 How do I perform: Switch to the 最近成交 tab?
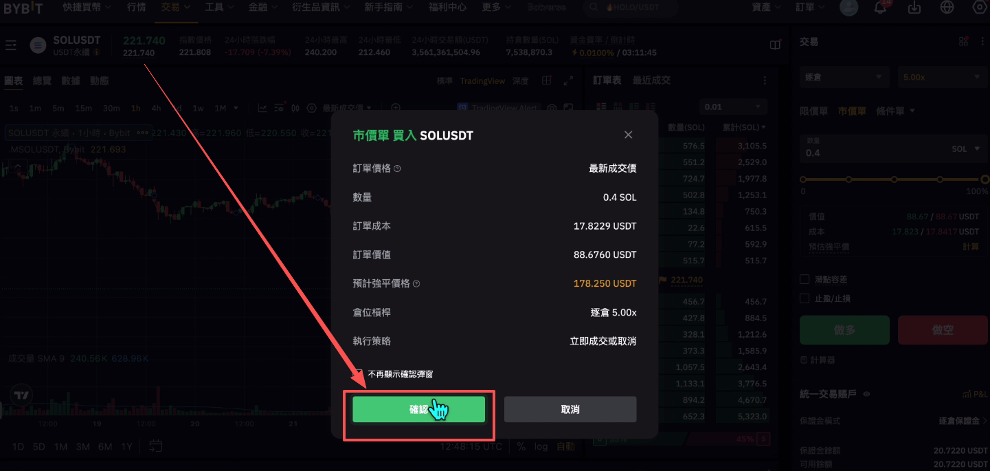coord(651,80)
